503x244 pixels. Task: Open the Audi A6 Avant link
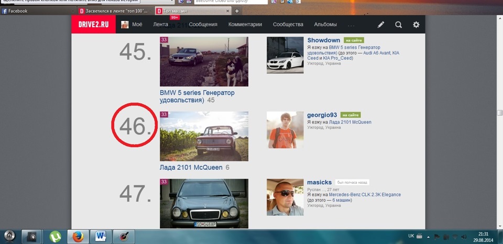(376, 53)
